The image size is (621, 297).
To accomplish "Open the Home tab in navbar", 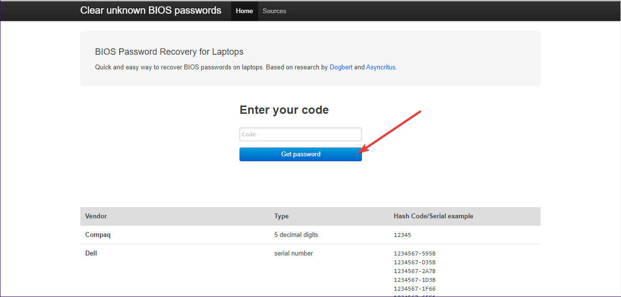I will pos(244,11).
